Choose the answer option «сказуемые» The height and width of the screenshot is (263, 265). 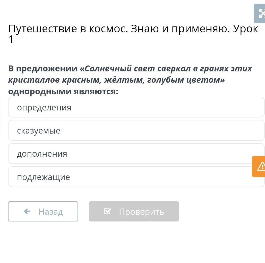[x=136, y=130]
